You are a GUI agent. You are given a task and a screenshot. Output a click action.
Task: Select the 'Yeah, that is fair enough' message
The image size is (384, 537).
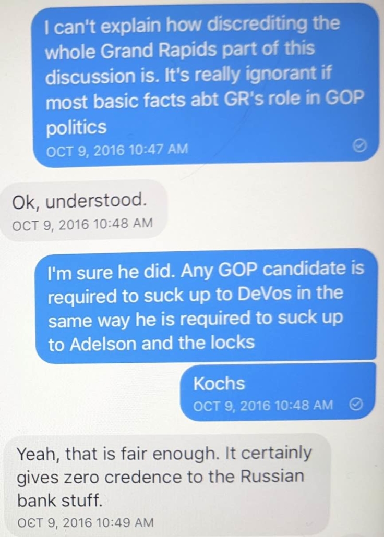point(166,485)
